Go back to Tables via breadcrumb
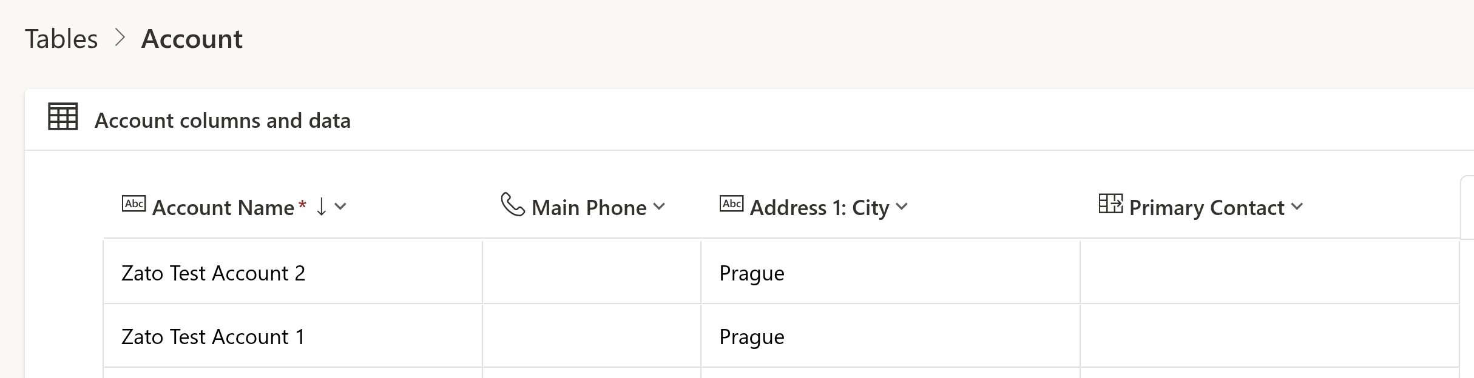1474x378 pixels. point(61,39)
